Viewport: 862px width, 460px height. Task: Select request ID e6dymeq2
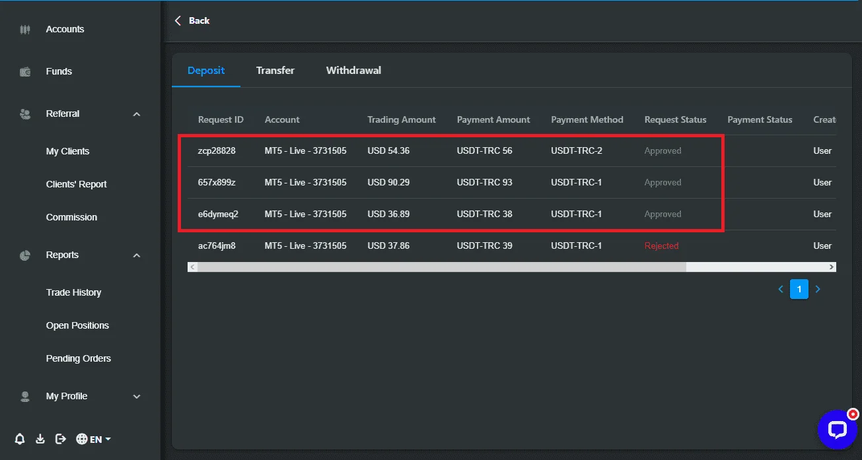click(x=218, y=214)
